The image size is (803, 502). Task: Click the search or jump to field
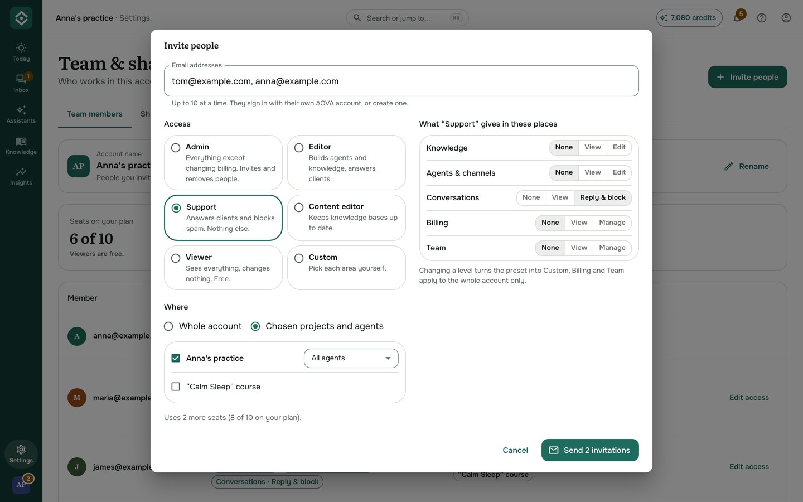[x=408, y=18]
